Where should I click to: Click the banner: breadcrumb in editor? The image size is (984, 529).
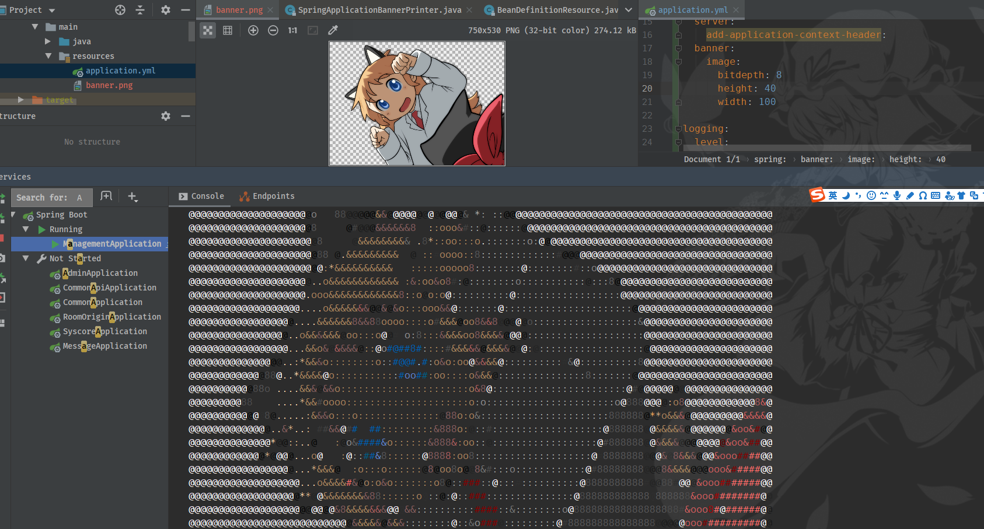point(816,159)
